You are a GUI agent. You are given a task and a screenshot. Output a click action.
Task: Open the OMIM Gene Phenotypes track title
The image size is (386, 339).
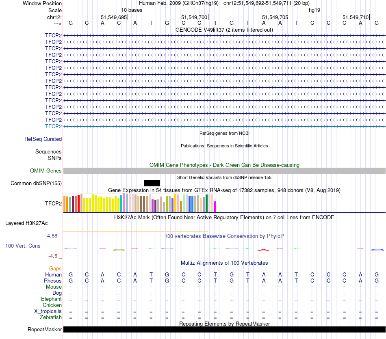point(224,165)
